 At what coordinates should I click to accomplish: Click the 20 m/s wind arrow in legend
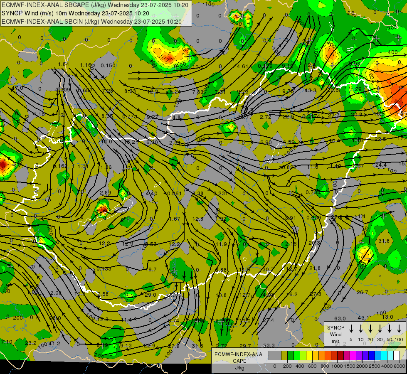(370, 329)
